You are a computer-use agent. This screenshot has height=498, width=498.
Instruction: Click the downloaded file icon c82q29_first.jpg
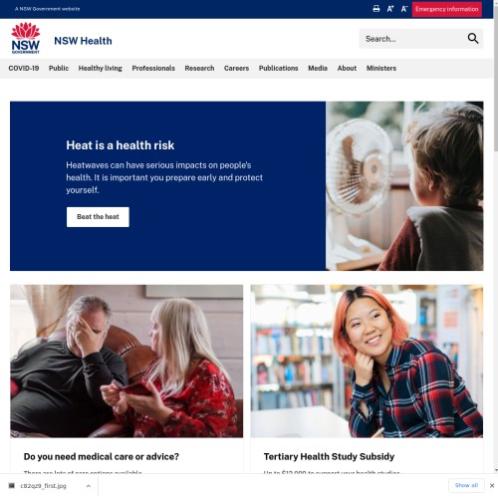click(x=12, y=486)
